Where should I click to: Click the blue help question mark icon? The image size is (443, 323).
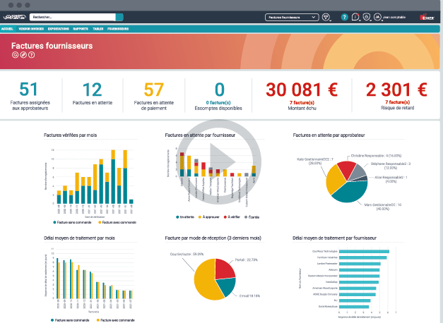coord(344,17)
